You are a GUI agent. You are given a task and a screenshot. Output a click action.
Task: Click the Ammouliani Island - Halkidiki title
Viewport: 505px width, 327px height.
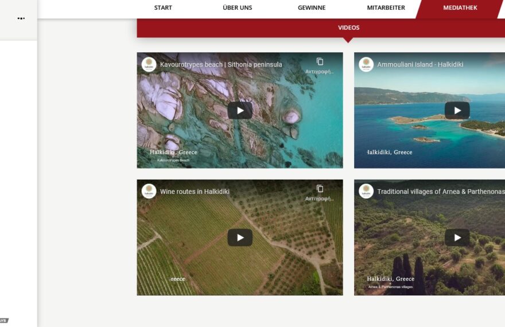420,65
